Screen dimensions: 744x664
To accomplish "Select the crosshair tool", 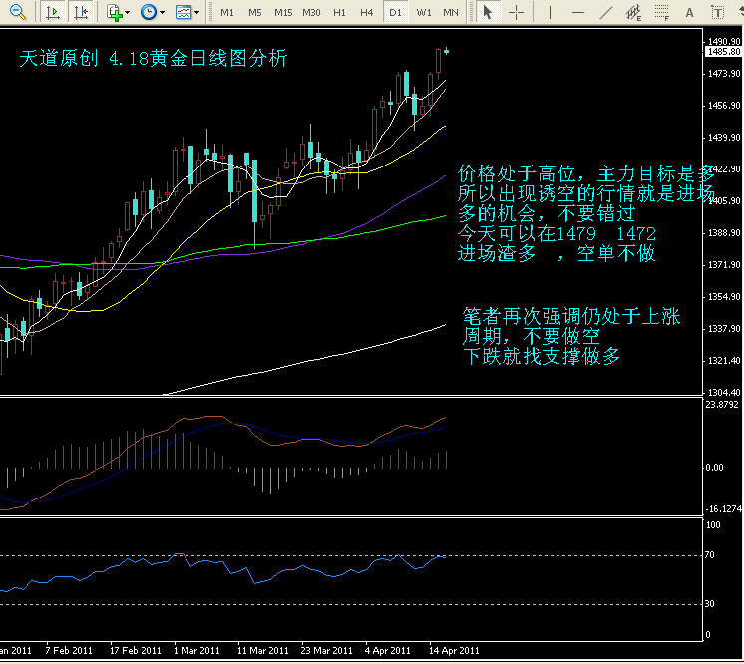I will coord(516,13).
